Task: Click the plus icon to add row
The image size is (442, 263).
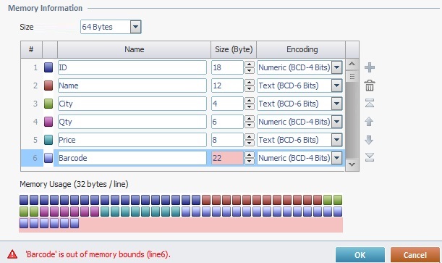Action: tap(370, 67)
